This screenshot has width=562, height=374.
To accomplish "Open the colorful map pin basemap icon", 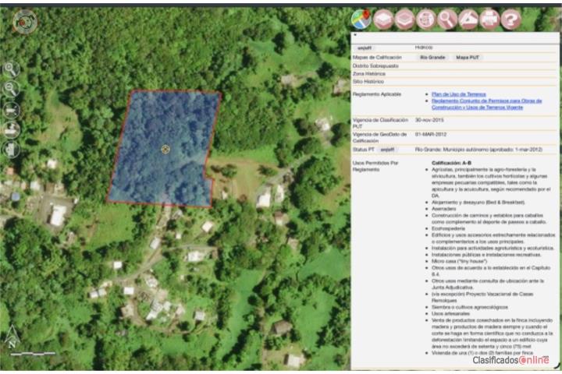I will pyautogui.click(x=361, y=19).
